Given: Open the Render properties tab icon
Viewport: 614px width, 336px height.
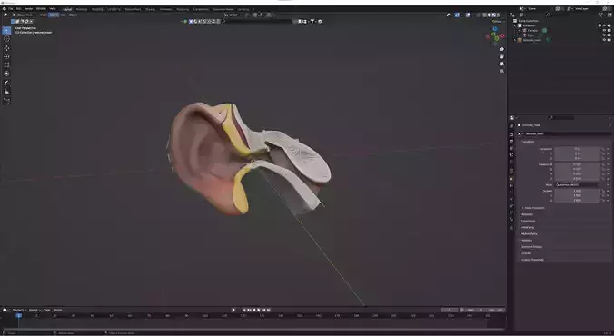Looking at the screenshot, I should point(511,133).
